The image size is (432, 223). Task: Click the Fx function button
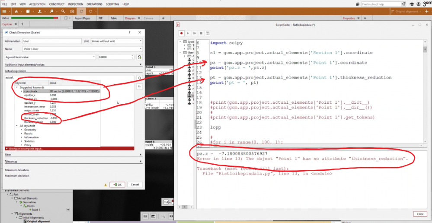(140, 86)
